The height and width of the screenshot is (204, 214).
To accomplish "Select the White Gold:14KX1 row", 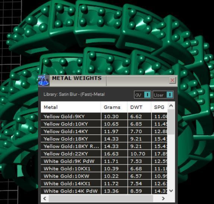I will click(x=104, y=184).
